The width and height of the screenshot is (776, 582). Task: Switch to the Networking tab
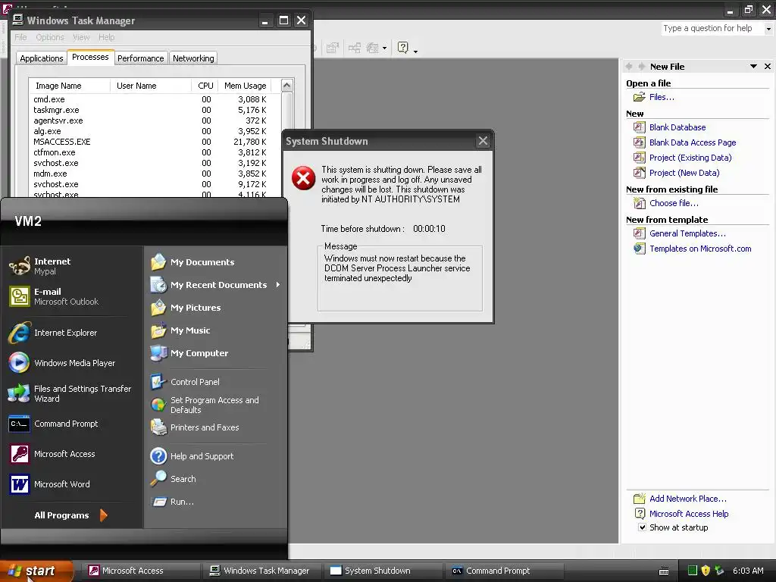click(x=193, y=58)
